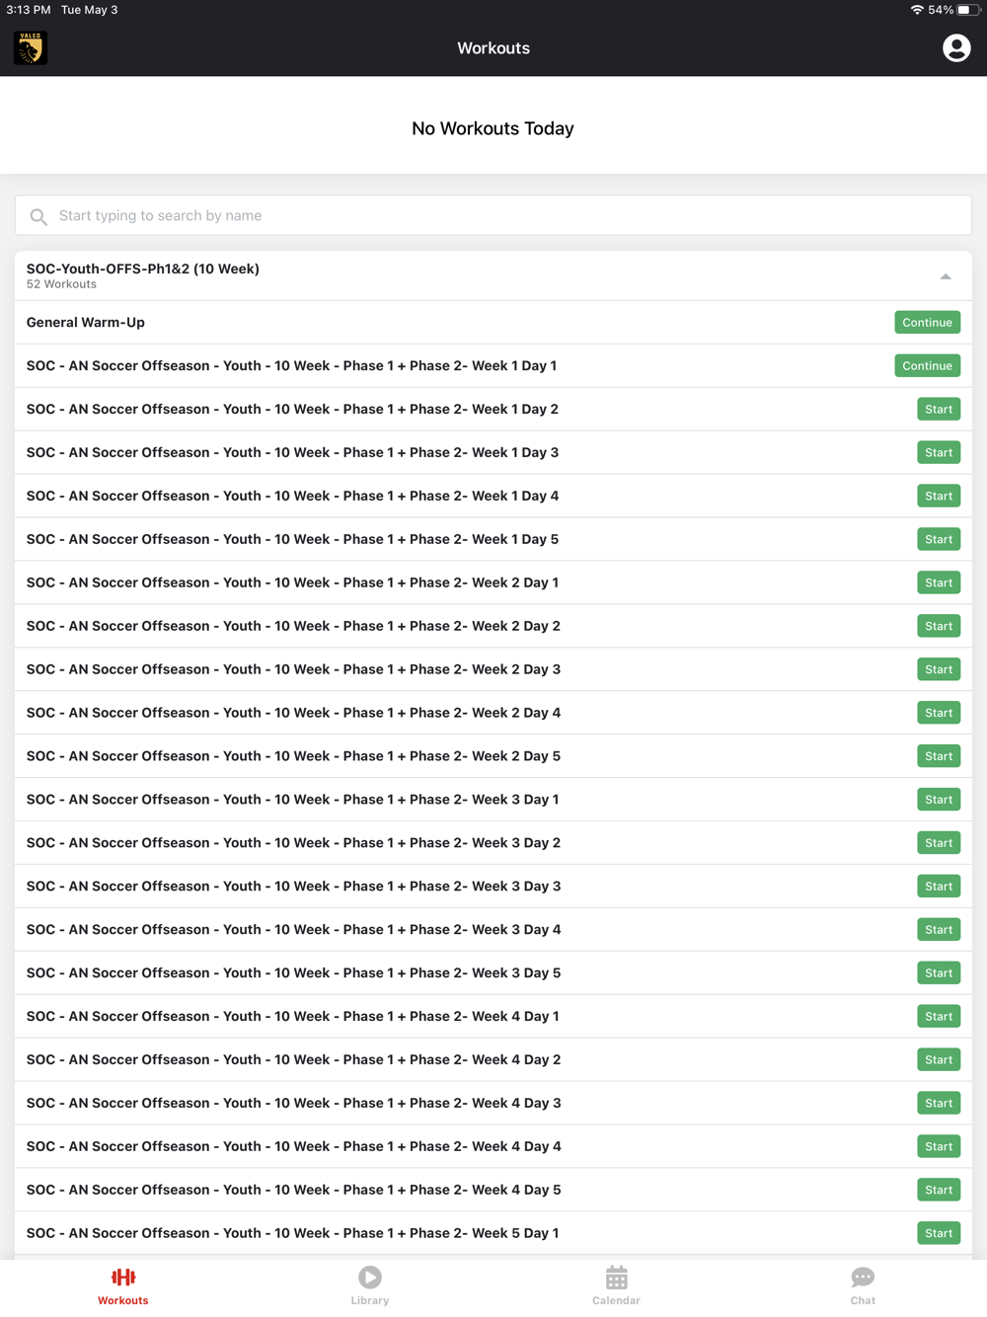
Task: Start the Week 4 Day 2 workout
Action: pyautogui.click(x=939, y=1060)
